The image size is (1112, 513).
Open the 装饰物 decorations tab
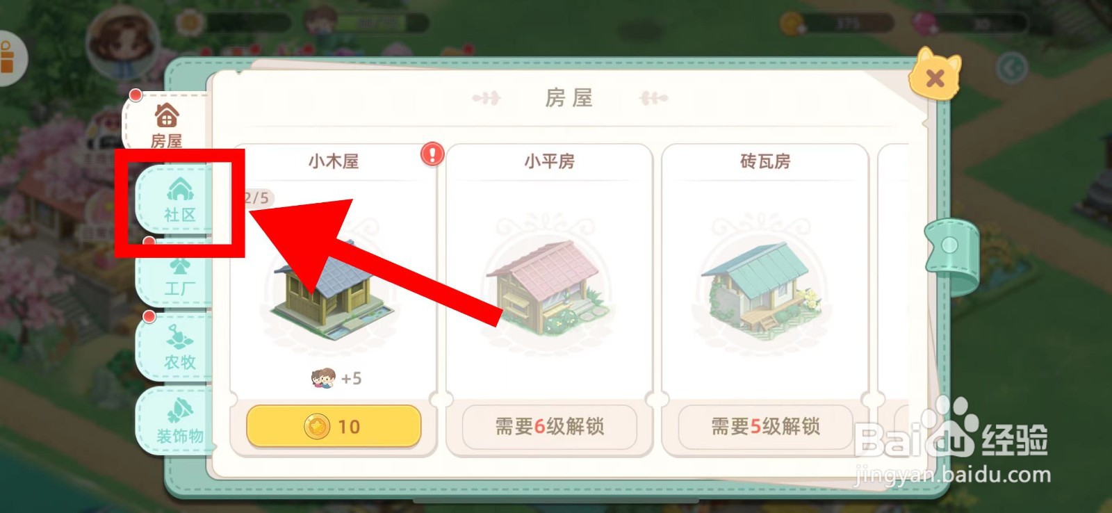179,421
